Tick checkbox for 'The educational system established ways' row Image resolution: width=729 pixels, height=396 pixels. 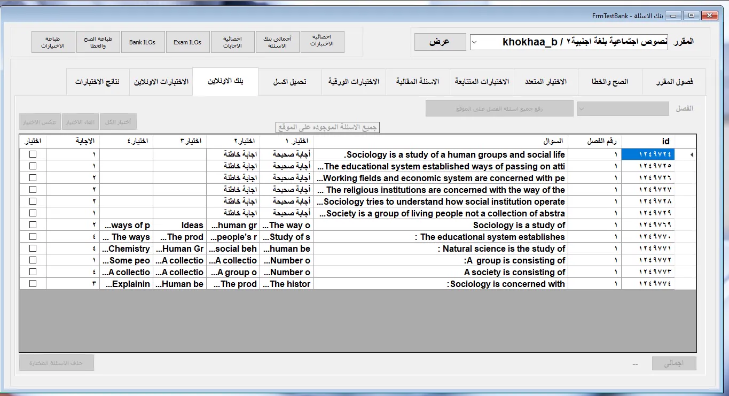tap(33, 166)
